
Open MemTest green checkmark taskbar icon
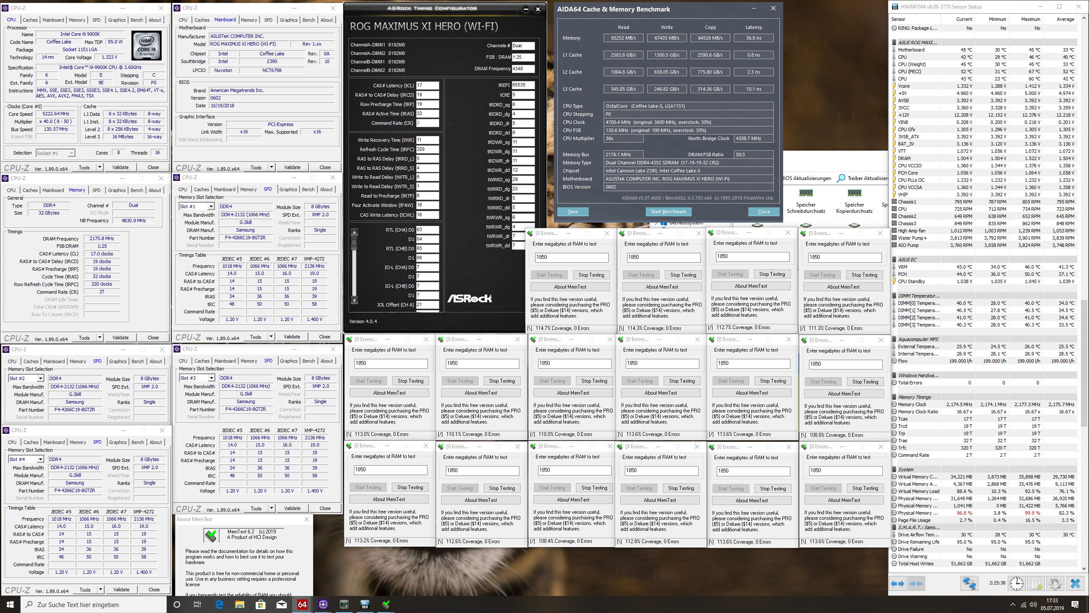(x=386, y=604)
